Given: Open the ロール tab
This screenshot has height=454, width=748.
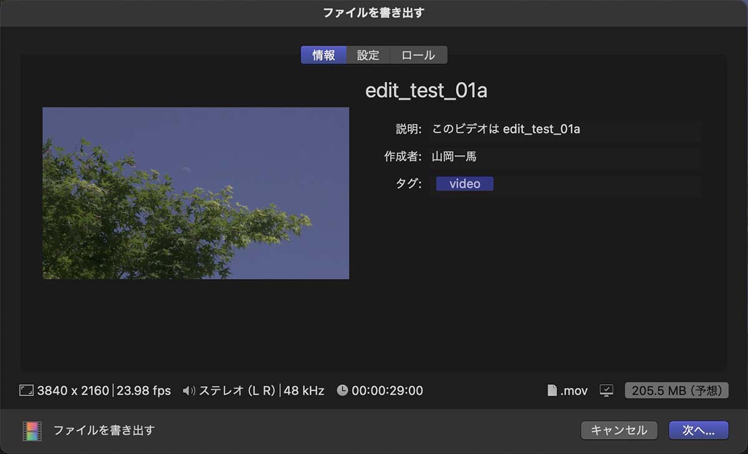Looking at the screenshot, I should coord(418,55).
